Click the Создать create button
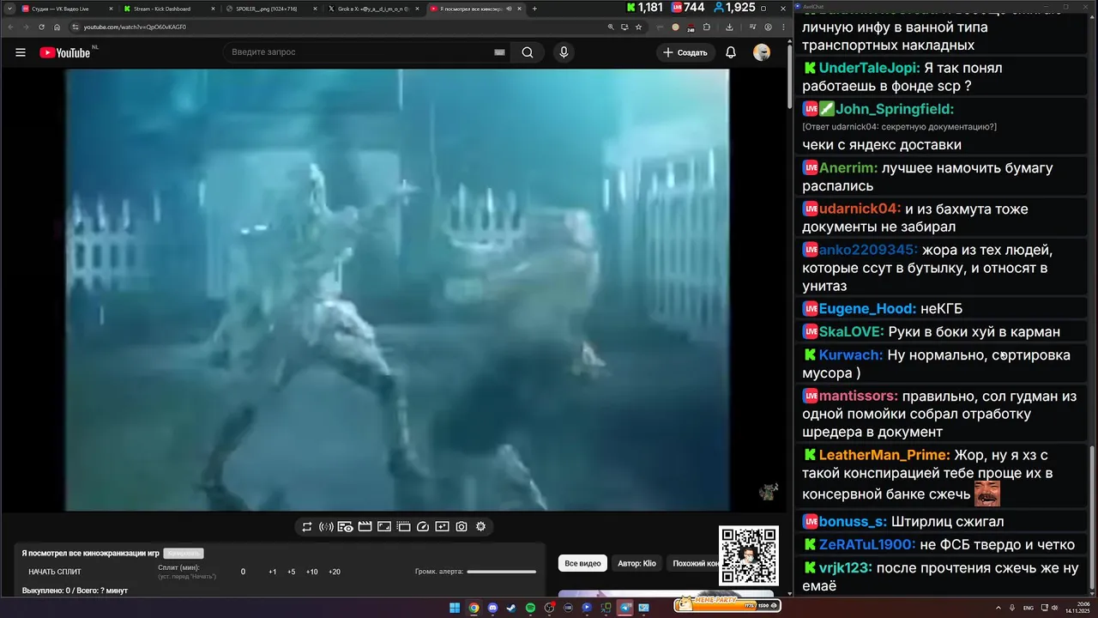The height and width of the screenshot is (618, 1098). point(686,52)
